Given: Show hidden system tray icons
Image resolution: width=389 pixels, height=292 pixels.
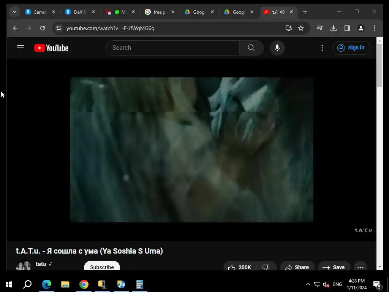Looking at the screenshot, I should (308, 284).
